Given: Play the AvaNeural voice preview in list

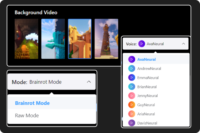Looking at the screenshot, I should 132,60.
